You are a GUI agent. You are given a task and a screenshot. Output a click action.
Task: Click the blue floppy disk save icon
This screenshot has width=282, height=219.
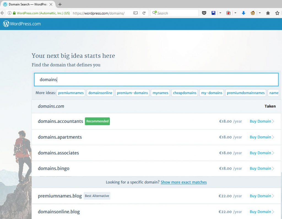point(213,13)
